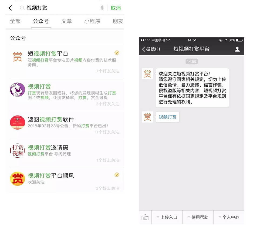The image size is (270, 243).
Task: Switch to the 公众号 tab
Action: point(41,21)
